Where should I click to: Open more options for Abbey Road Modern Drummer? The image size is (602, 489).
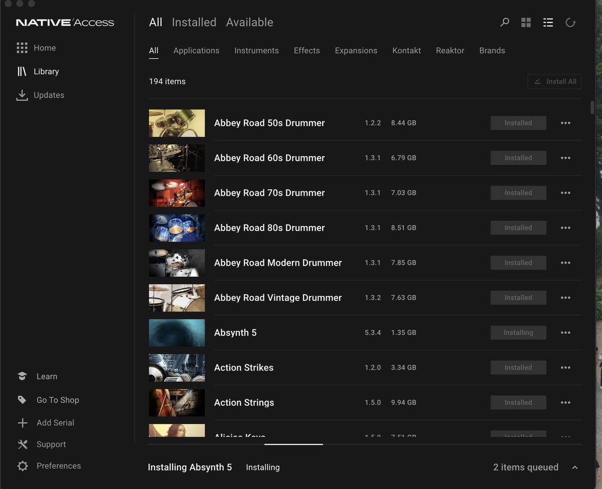(565, 263)
